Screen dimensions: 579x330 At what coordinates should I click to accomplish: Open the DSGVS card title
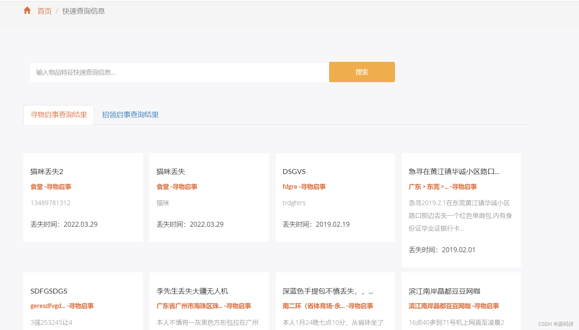coord(294,172)
